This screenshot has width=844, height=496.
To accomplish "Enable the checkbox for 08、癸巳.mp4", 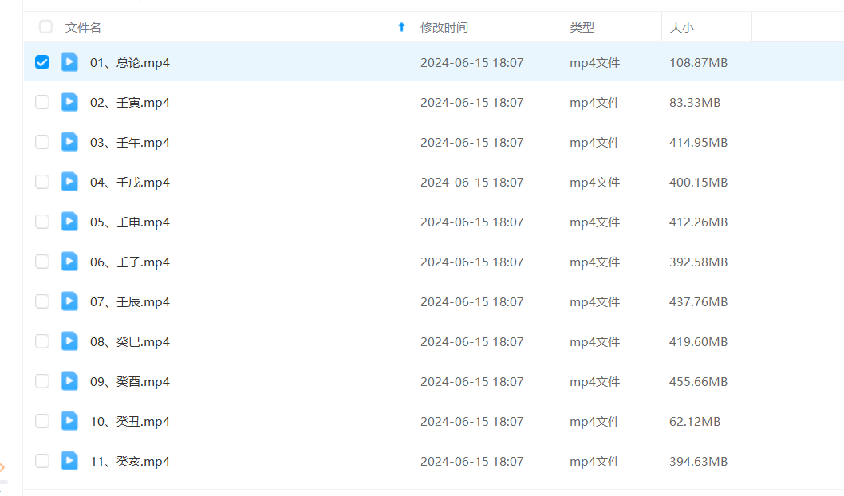I will click(x=42, y=341).
